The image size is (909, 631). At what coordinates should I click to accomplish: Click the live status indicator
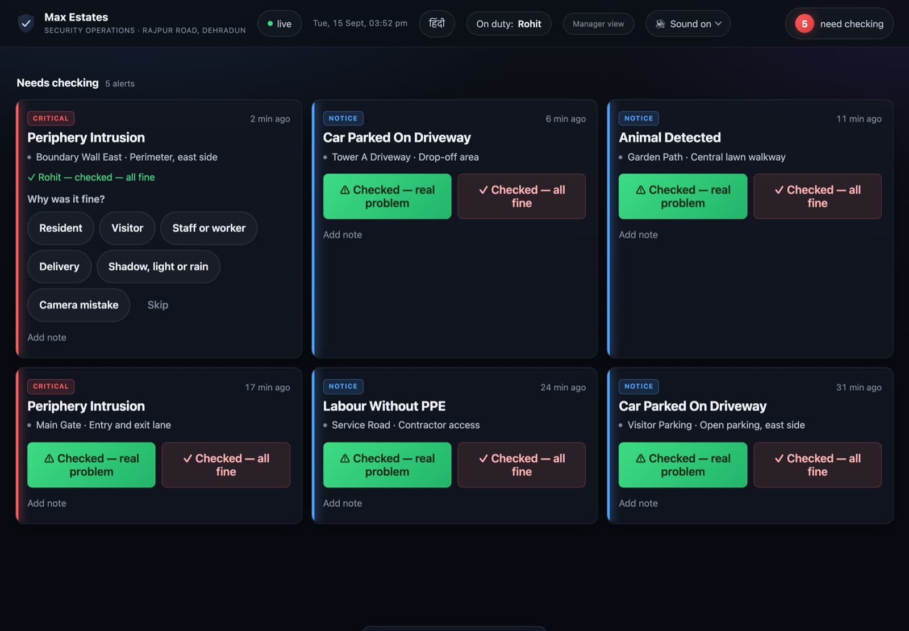click(x=280, y=24)
